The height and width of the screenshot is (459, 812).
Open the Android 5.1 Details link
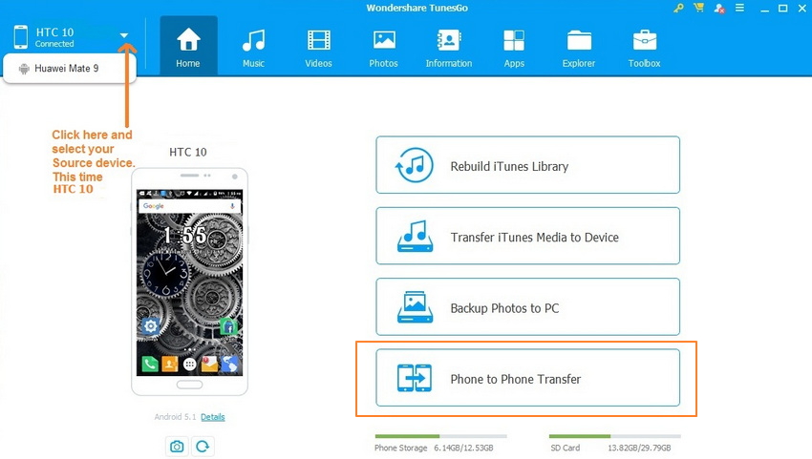coord(213,417)
